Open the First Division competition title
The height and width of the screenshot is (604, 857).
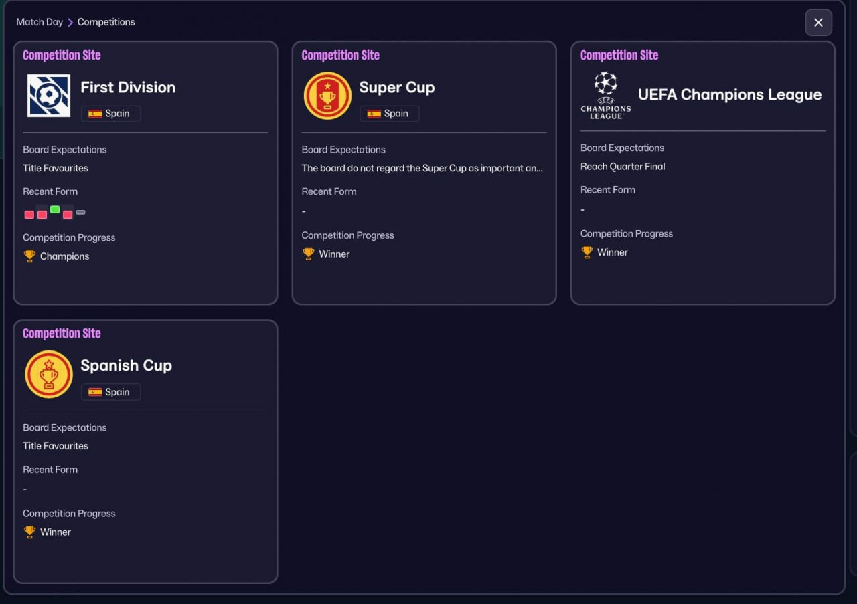[x=128, y=87]
